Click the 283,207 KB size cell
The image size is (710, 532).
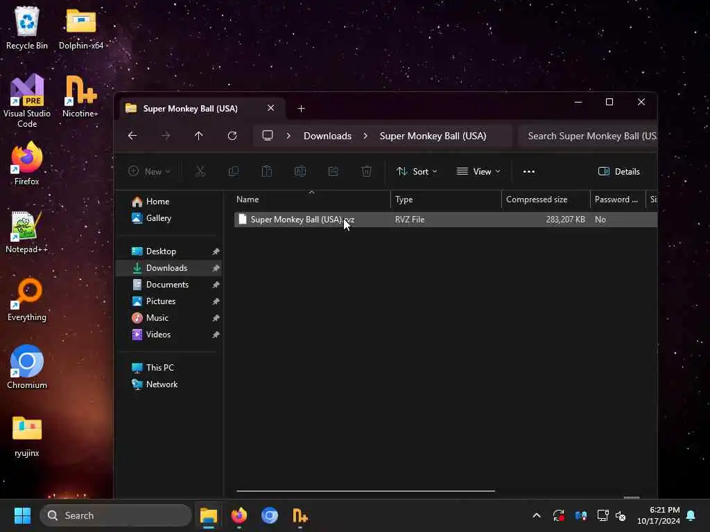click(566, 220)
